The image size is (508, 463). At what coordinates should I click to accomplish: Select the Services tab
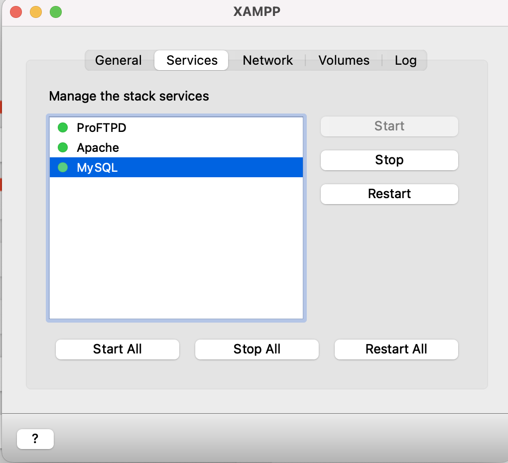coord(191,60)
